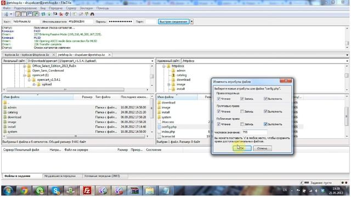Click the Быстрое соединение button

174,22
